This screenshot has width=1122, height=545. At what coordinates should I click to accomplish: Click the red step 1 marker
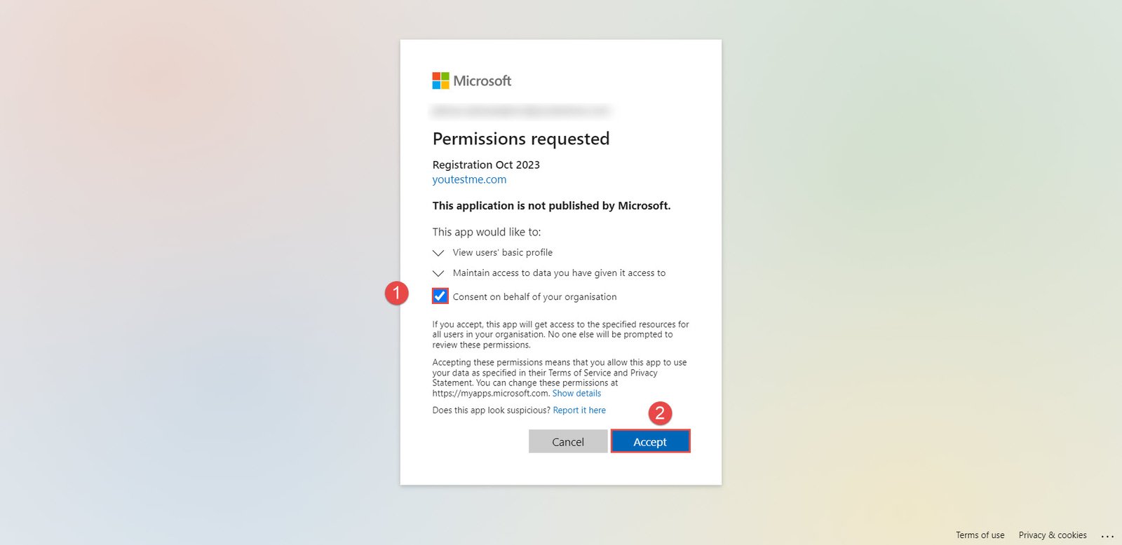coord(396,293)
